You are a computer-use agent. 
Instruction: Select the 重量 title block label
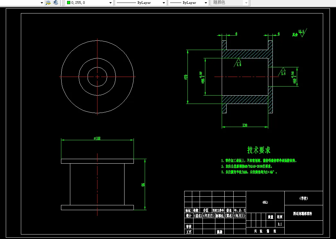(271, 217)
